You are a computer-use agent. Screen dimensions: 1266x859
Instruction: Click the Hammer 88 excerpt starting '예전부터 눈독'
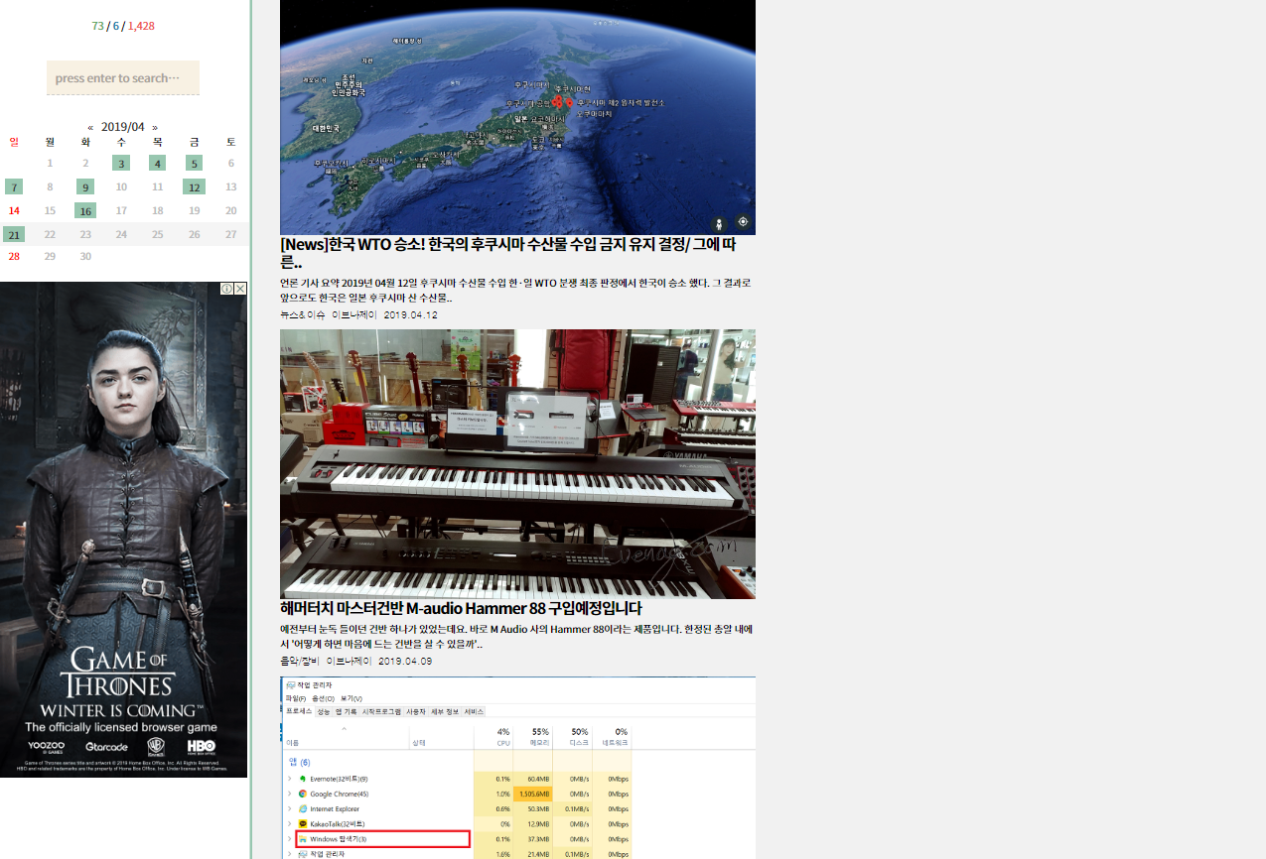pos(516,637)
